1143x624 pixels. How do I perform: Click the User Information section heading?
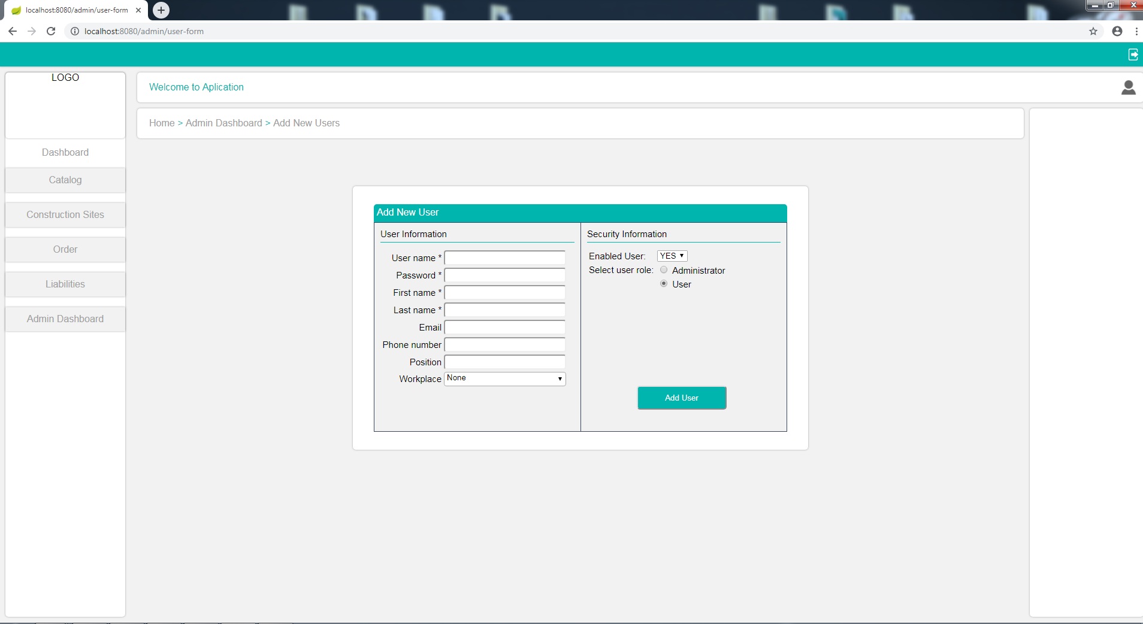pyautogui.click(x=413, y=234)
